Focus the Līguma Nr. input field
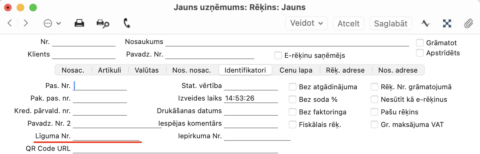Image resolution: width=480 pixels, height=154 pixels. click(x=106, y=136)
